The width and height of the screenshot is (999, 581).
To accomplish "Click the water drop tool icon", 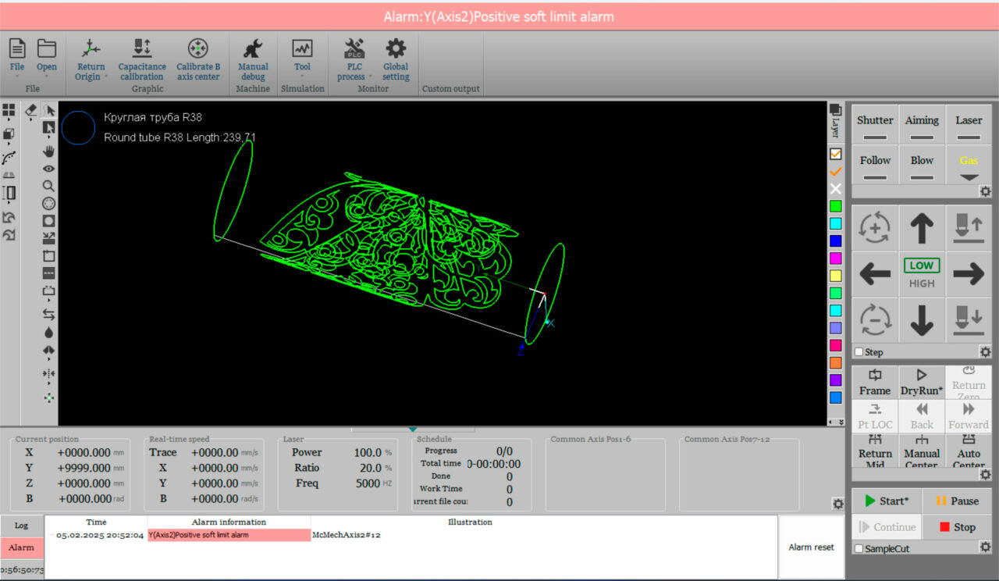I will pyautogui.click(x=48, y=333).
